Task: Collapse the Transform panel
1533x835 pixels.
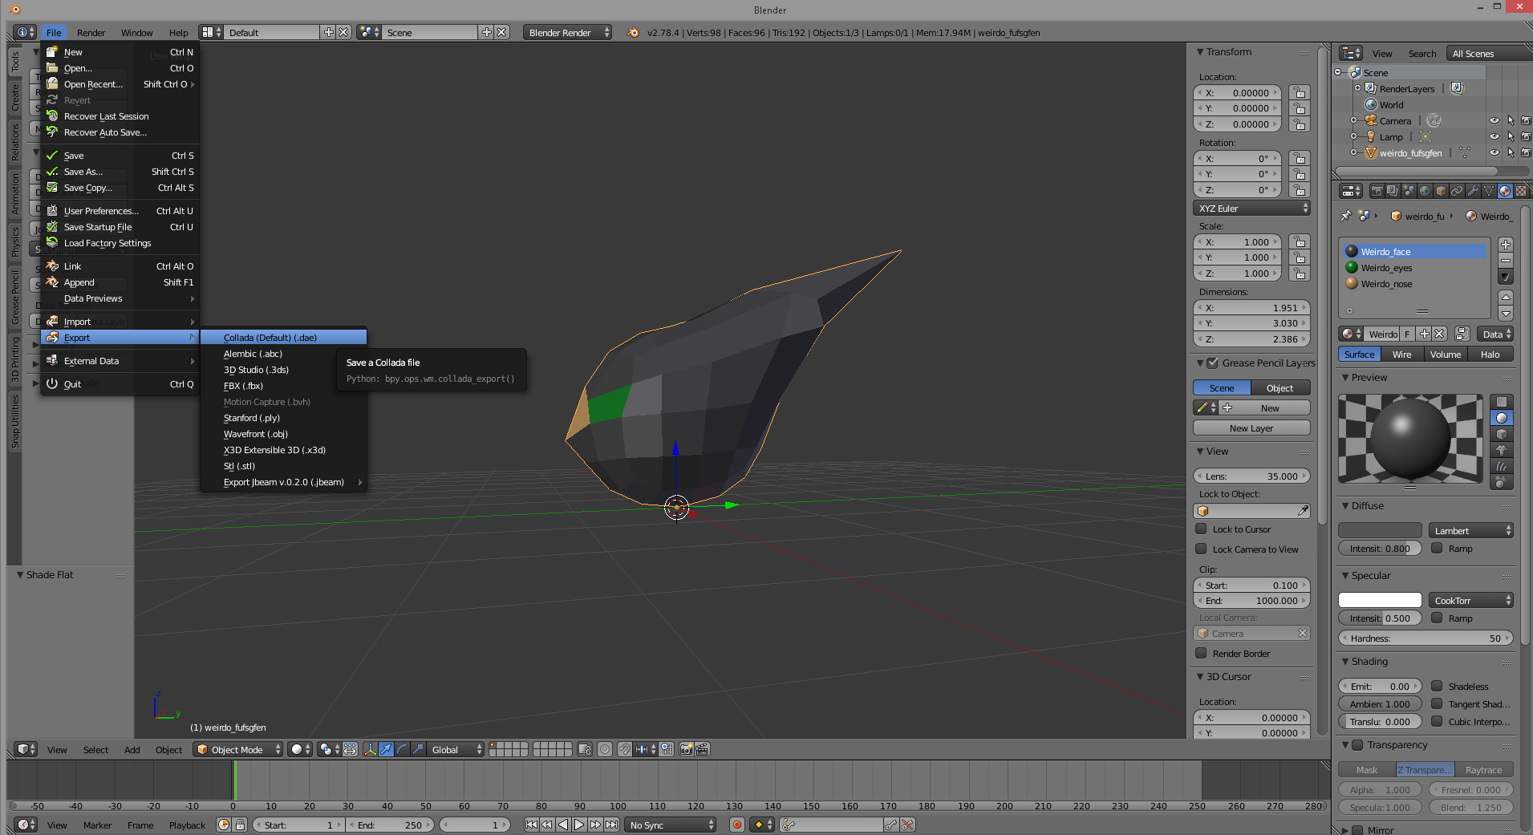Action: click(x=1200, y=52)
